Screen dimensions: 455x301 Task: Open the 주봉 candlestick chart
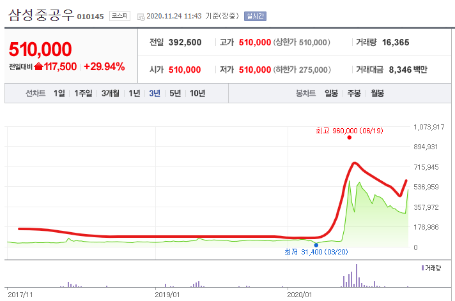click(x=354, y=93)
